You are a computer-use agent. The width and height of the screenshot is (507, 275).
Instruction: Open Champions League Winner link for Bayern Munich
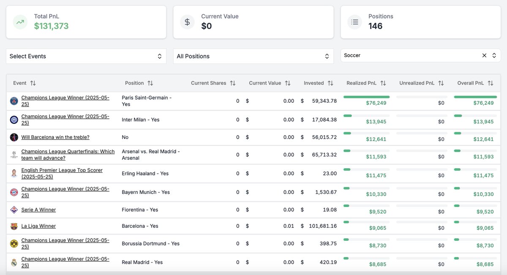(65, 192)
